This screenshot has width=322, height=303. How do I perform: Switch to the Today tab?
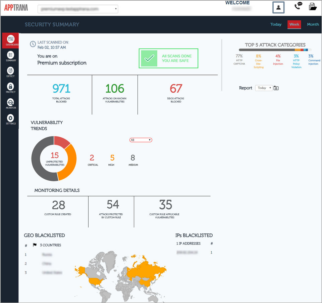[x=276, y=24]
